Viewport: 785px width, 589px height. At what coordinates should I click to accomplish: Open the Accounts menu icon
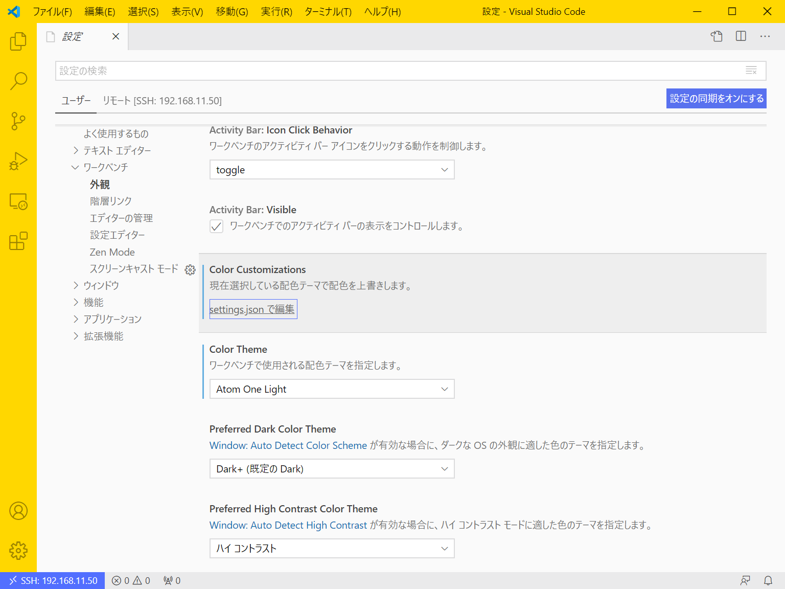pos(18,511)
